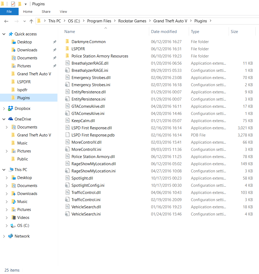Screen dimensions: 259x274
Task: Expand the Dropbox tree node
Action: point(4,109)
